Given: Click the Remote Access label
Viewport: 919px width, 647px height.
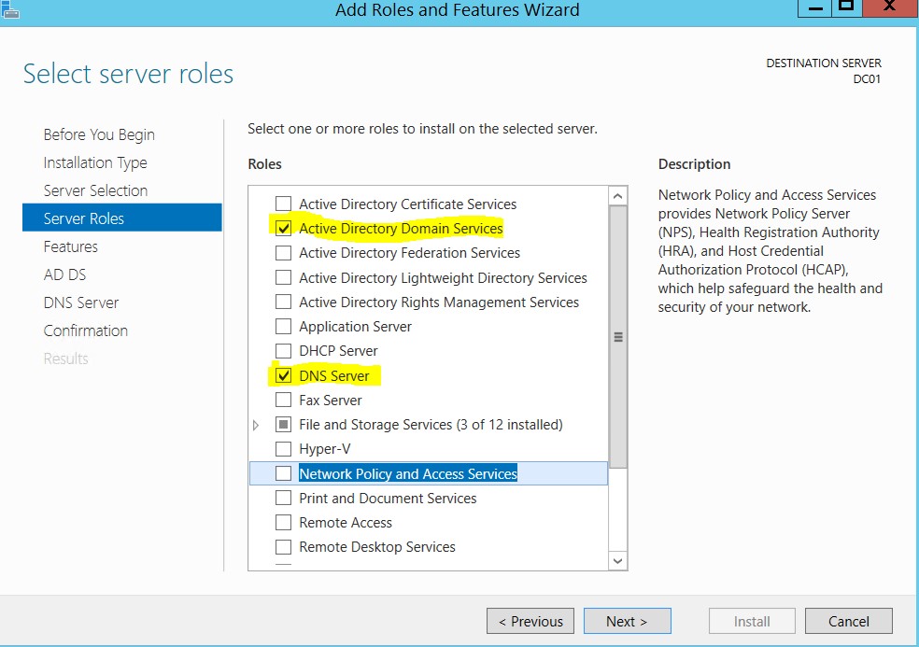Looking at the screenshot, I should pyautogui.click(x=346, y=523).
